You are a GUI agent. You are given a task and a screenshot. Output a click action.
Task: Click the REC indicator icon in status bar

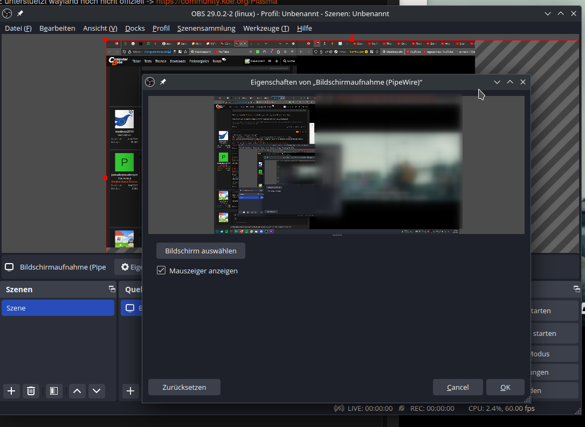coord(402,408)
